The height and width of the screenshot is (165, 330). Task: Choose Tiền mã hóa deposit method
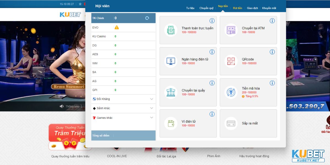coord(248,92)
